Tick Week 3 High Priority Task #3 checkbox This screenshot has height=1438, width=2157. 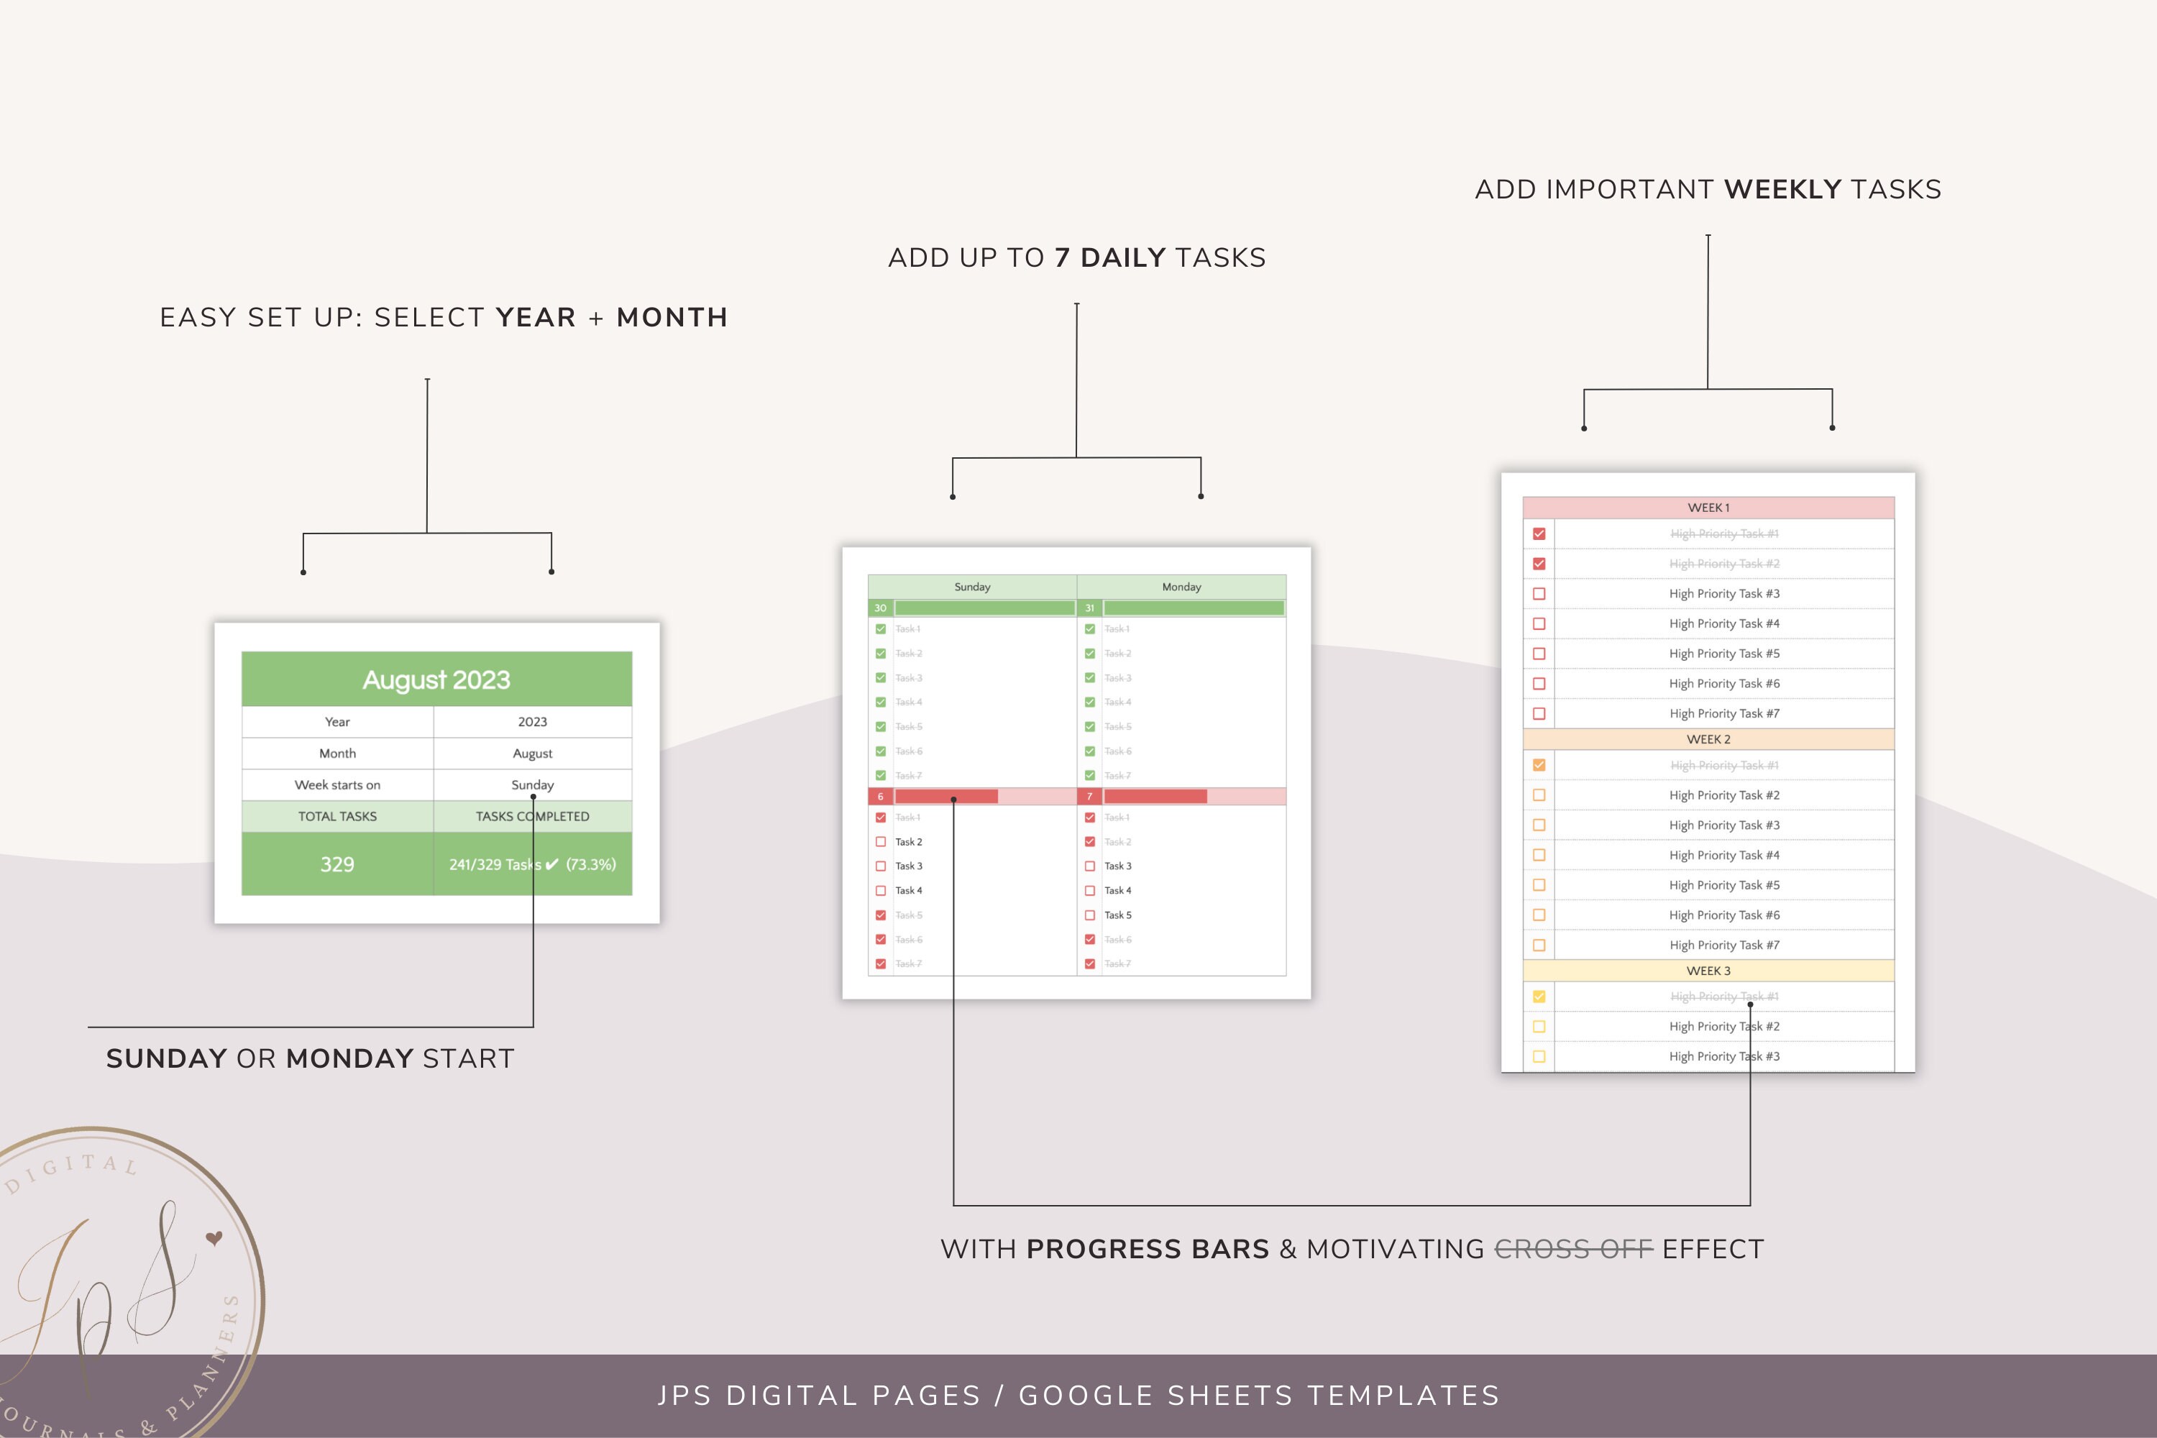[x=1539, y=1056]
